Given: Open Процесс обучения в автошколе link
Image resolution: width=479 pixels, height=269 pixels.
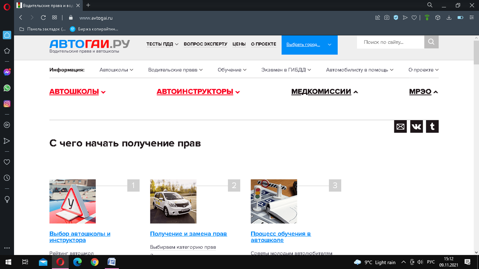Looking at the screenshot, I should (x=281, y=237).
